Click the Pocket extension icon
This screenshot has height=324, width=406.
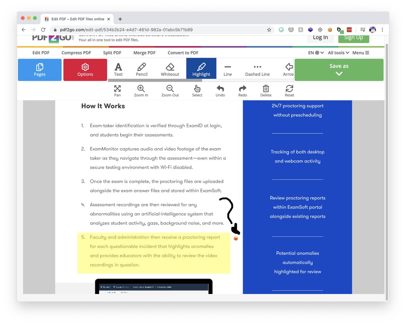[x=291, y=30]
